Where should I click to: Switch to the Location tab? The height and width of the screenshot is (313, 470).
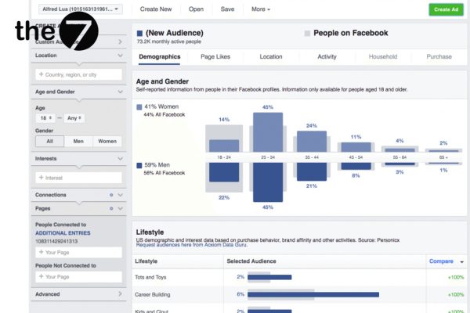coord(271,56)
